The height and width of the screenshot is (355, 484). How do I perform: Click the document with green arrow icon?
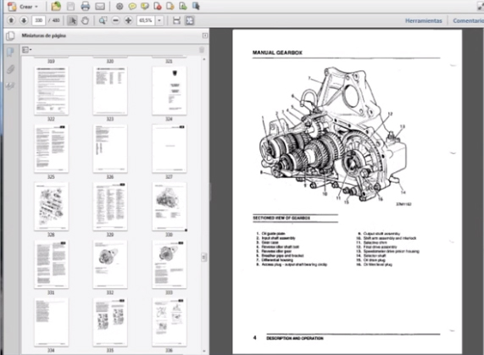[x=183, y=6]
